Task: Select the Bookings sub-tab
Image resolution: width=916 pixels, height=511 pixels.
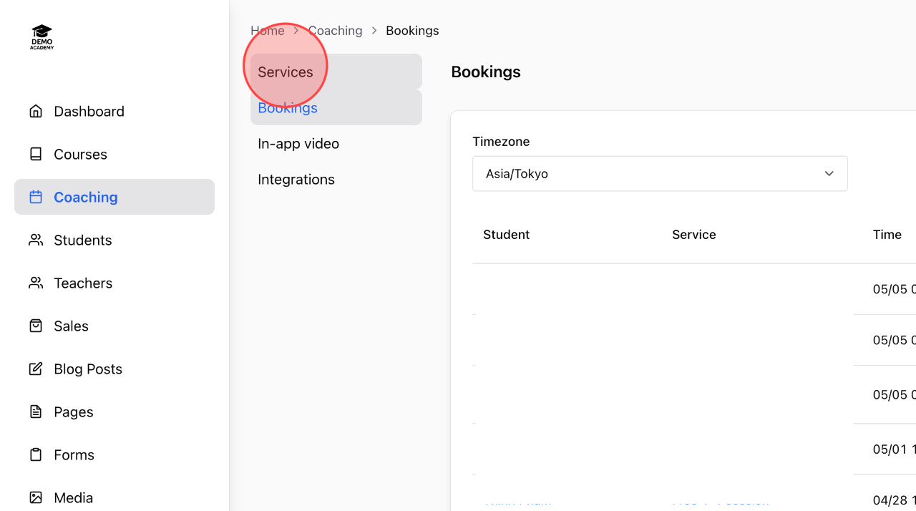Action: coord(336,107)
